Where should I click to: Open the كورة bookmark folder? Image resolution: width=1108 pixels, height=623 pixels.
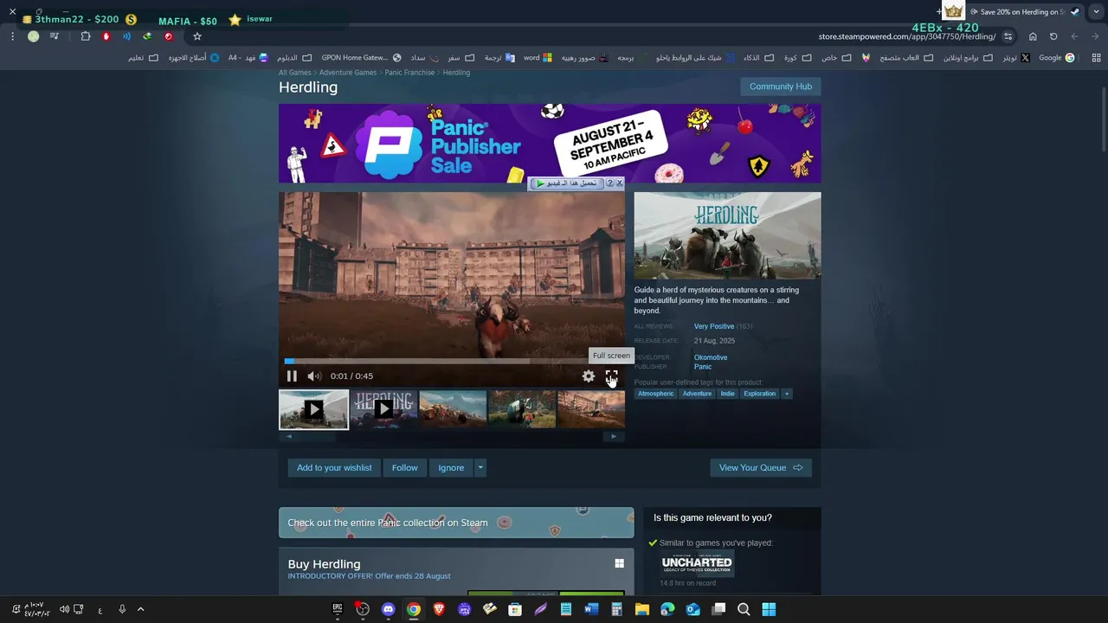[796, 58]
